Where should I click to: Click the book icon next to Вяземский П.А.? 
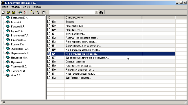click(x=8, y=35)
